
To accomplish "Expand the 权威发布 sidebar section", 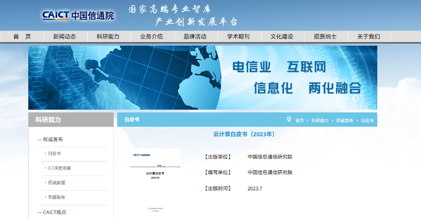I will 53,140.
